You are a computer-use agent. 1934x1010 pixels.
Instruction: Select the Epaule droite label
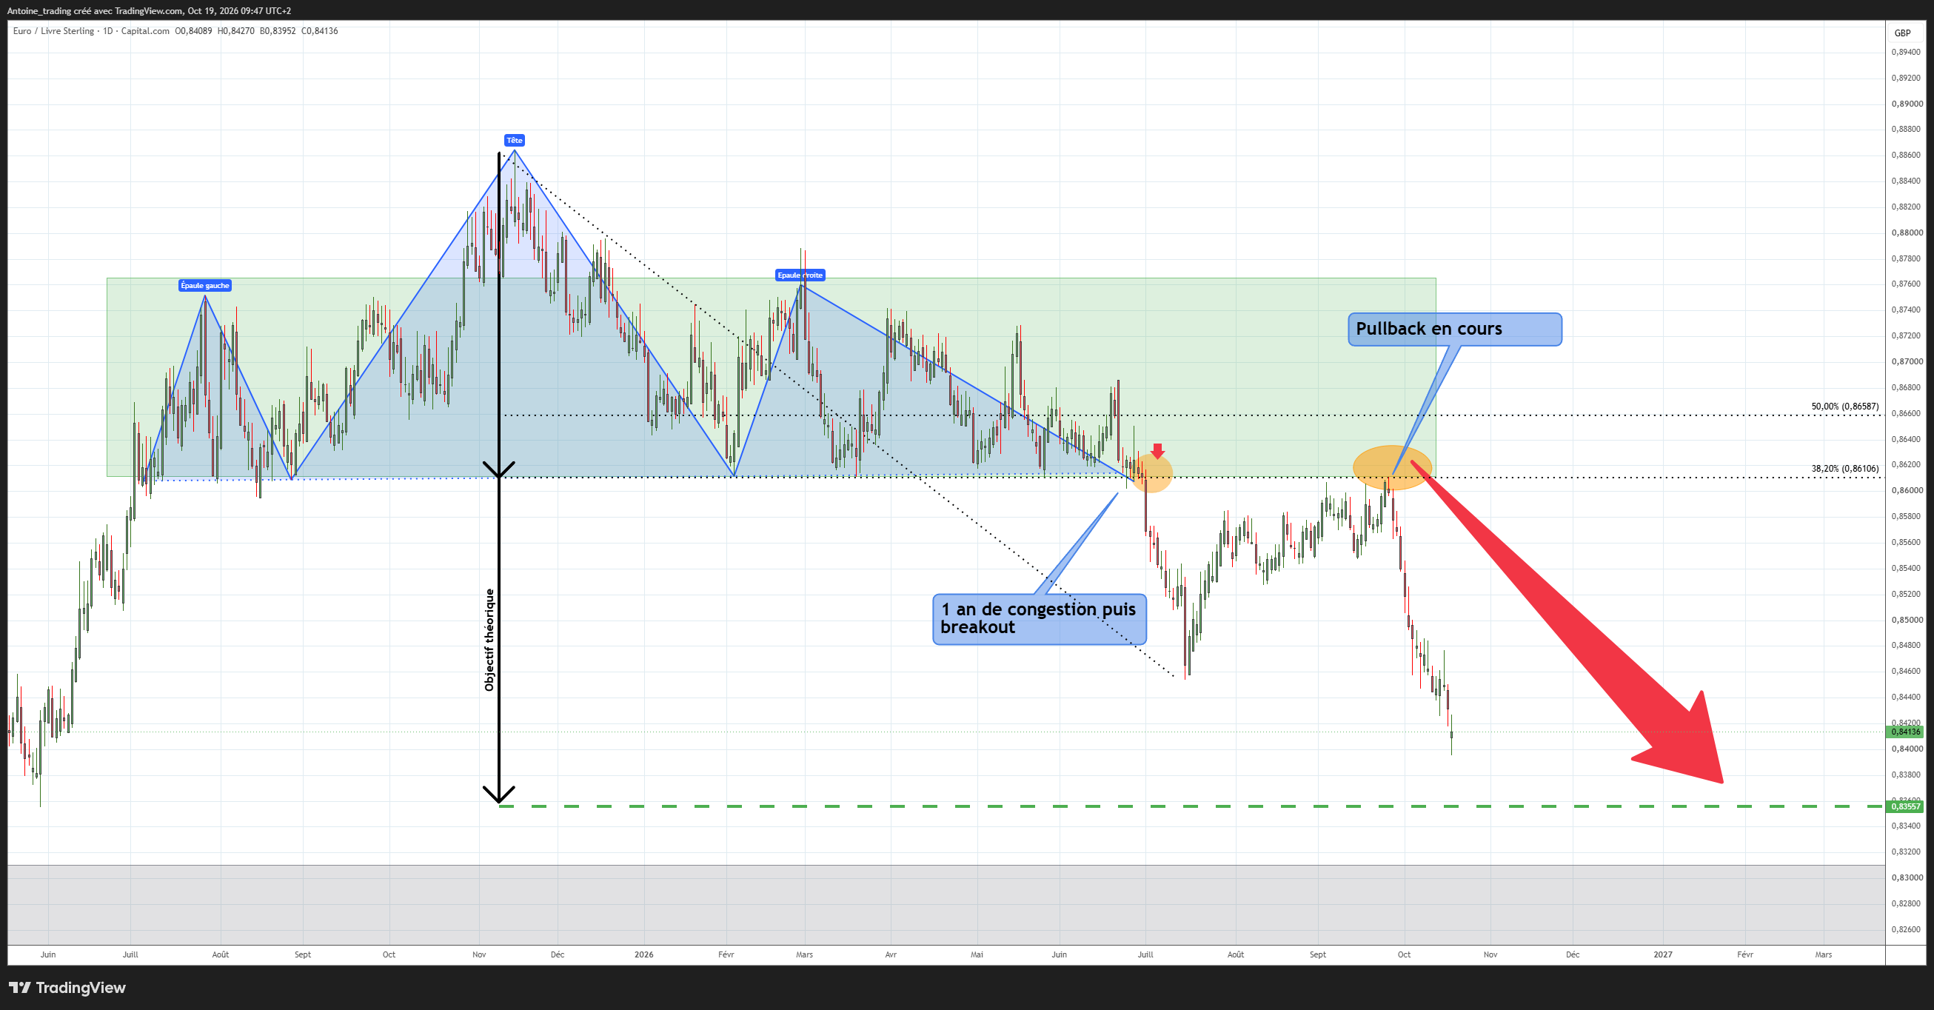(x=800, y=275)
